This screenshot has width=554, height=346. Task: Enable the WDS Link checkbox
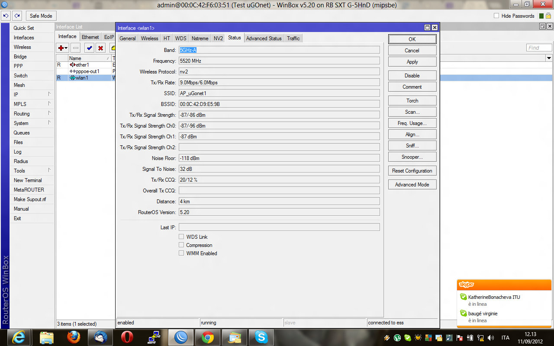pyautogui.click(x=181, y=237)
